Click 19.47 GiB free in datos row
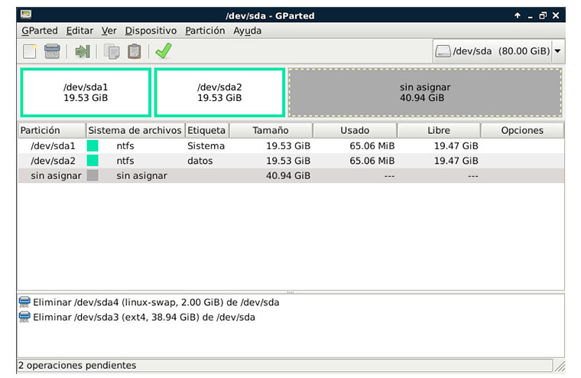Viewport: 581px width, 378px height. coord(456,161)
